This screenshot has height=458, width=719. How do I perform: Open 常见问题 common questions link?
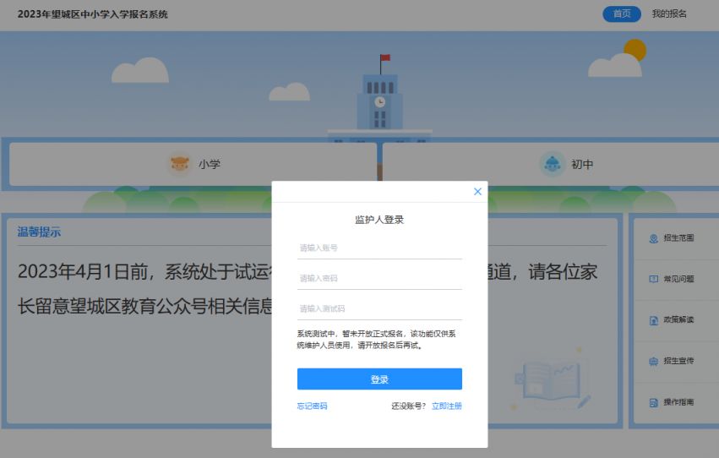tap(678, 279)
